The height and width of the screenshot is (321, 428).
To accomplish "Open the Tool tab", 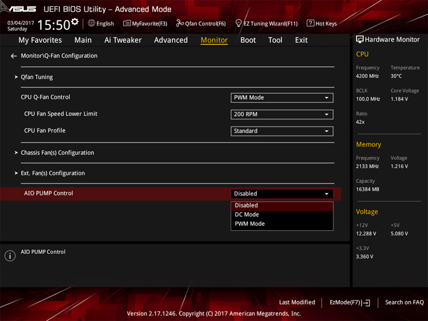I will 275,40.
